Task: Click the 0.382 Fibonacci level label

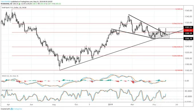Action: 177,47
